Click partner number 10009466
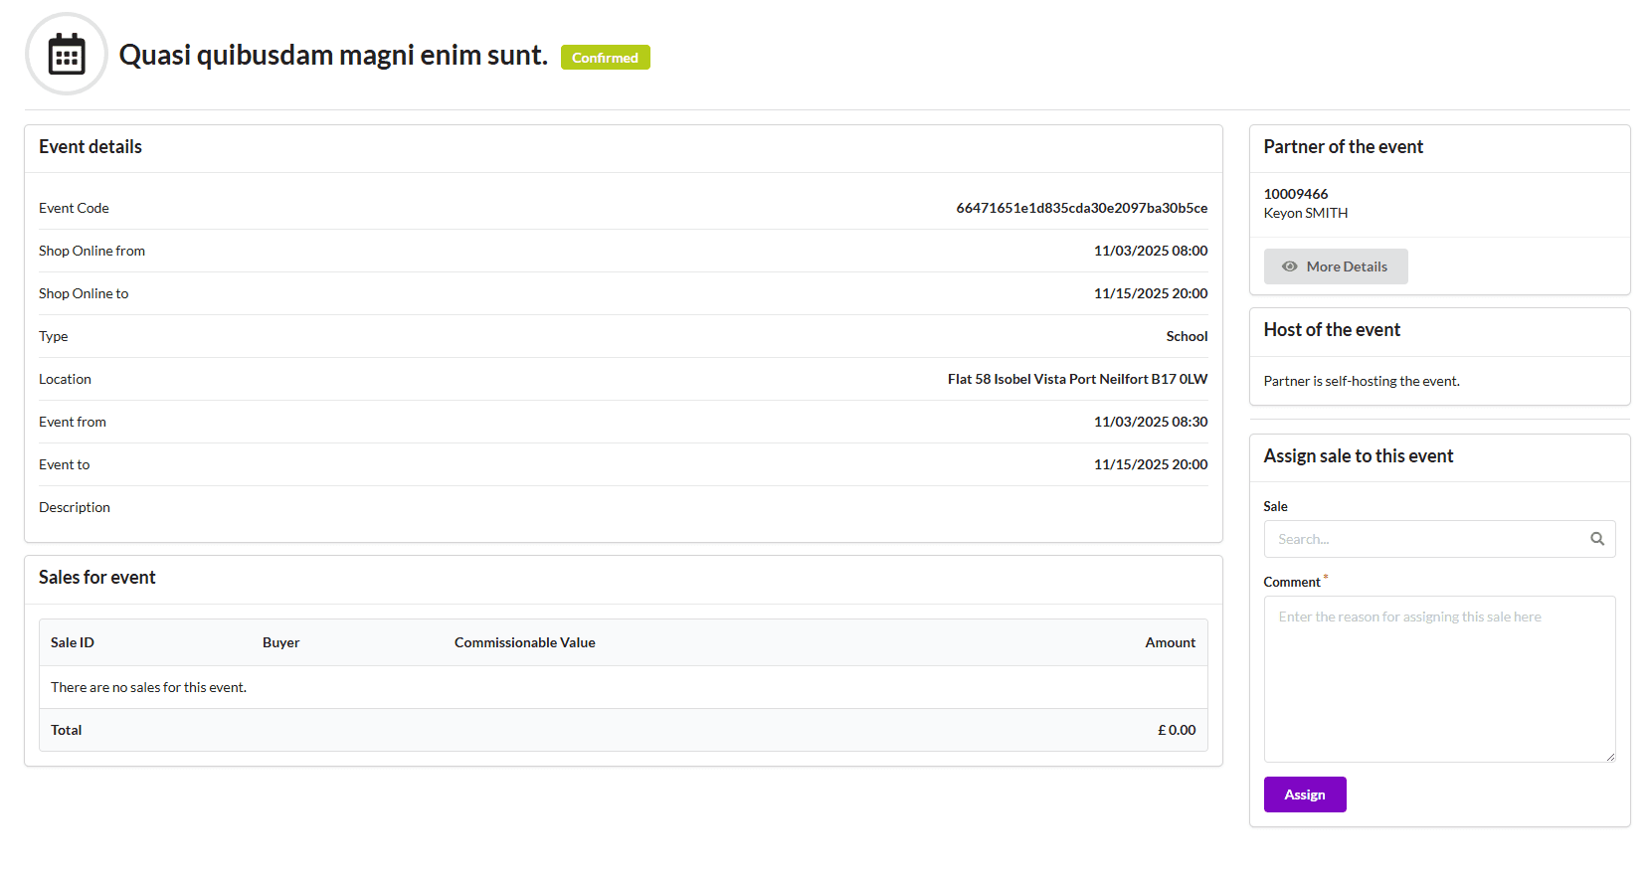1650x882 pixels. point(1295,194)
